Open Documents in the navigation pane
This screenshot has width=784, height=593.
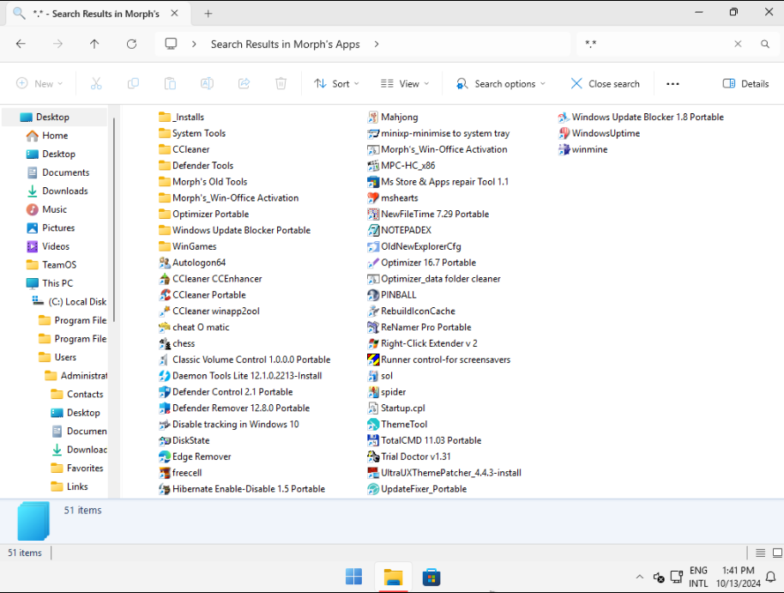click(65, 172)
